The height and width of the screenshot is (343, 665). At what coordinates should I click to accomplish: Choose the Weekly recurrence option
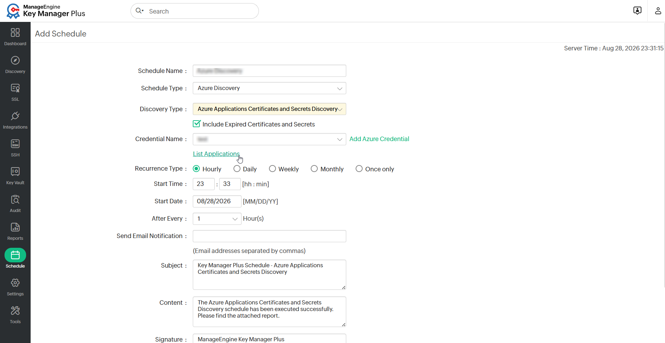272,169
